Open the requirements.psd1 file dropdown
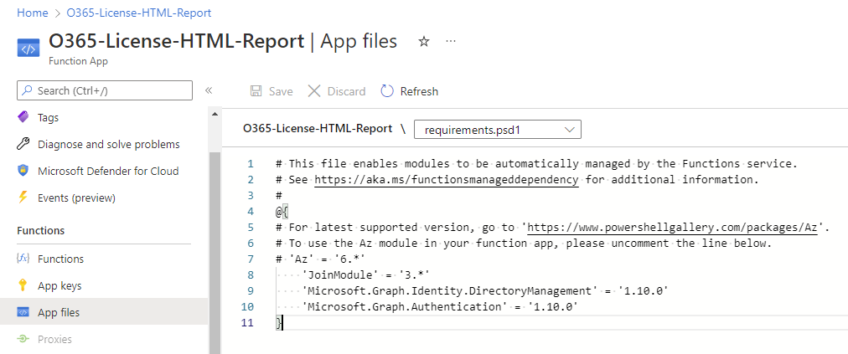Viewport: 848px width, 354px height. (x=498, y=130)
